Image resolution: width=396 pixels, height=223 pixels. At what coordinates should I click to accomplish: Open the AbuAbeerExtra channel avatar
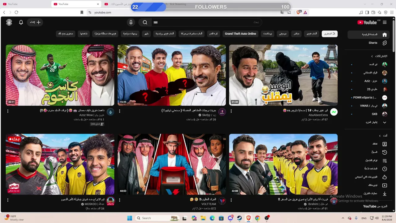click(334, 112)
